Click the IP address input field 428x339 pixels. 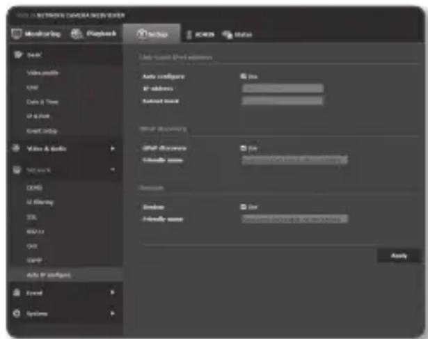pos(283,88)
